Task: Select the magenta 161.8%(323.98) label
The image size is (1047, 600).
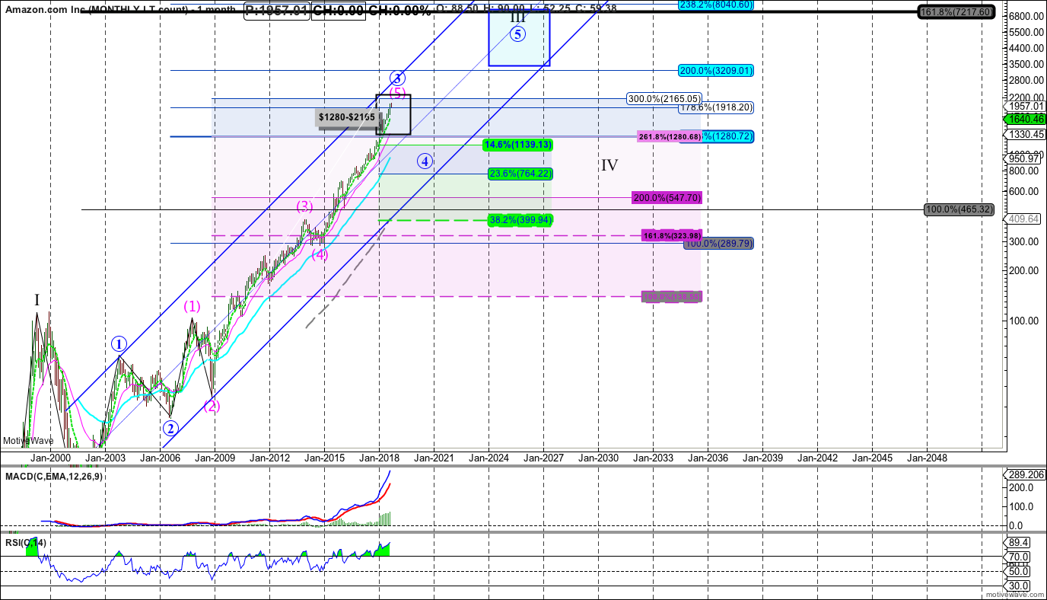Action: tap(671, 235)
